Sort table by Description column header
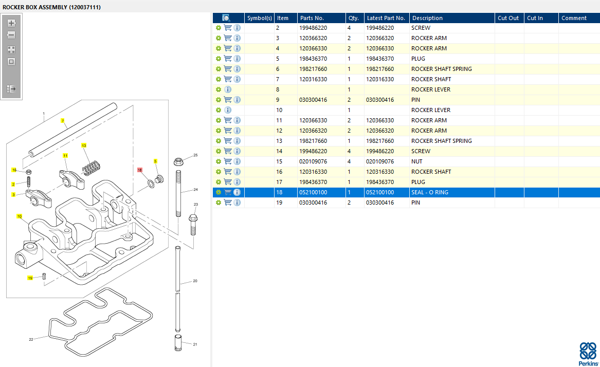The height and width of the screenshot is (367, 600). (x=427, y=18)
